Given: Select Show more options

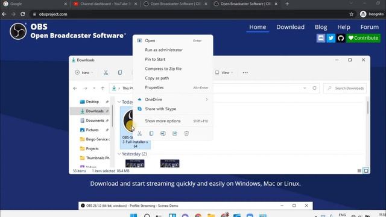Looking at the screenshot, I should [173, 121].
